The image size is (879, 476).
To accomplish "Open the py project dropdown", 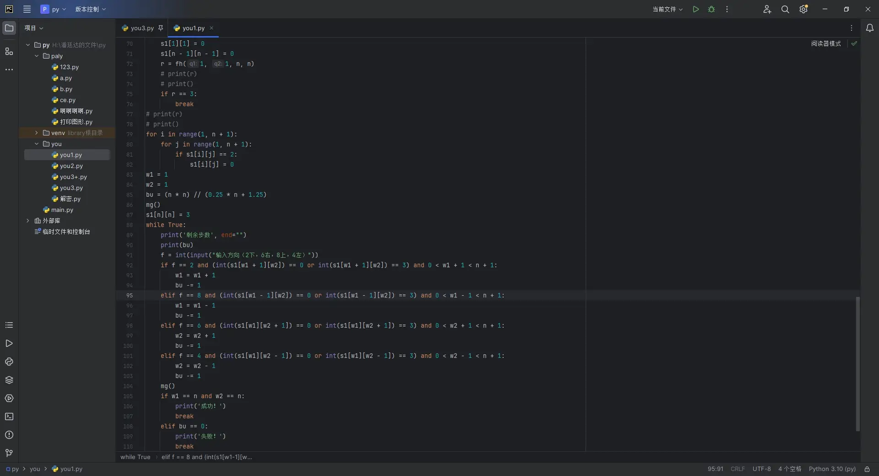I will (54, 9).
